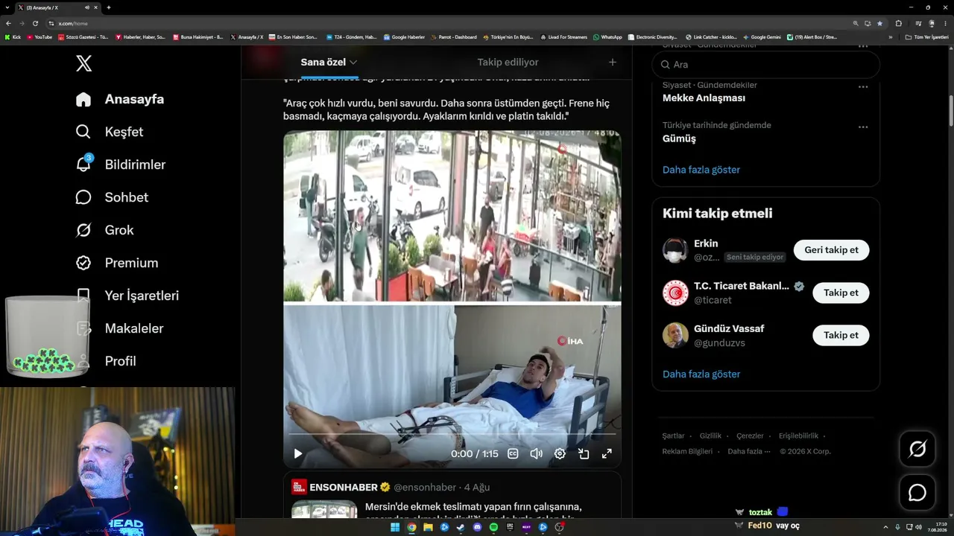Open T.C. Ticaret Bakanlığı profile avatar

[675, 293]
